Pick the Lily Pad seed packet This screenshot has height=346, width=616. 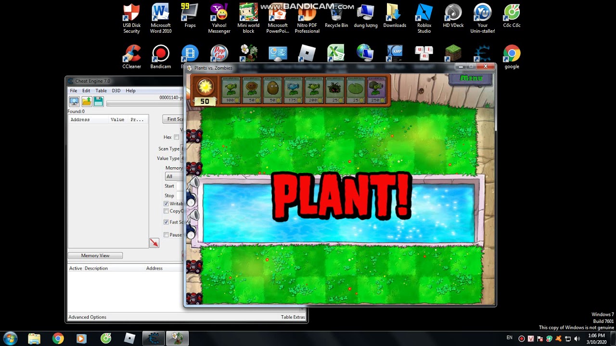356,90
